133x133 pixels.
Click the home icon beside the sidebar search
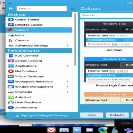(72, 9)
